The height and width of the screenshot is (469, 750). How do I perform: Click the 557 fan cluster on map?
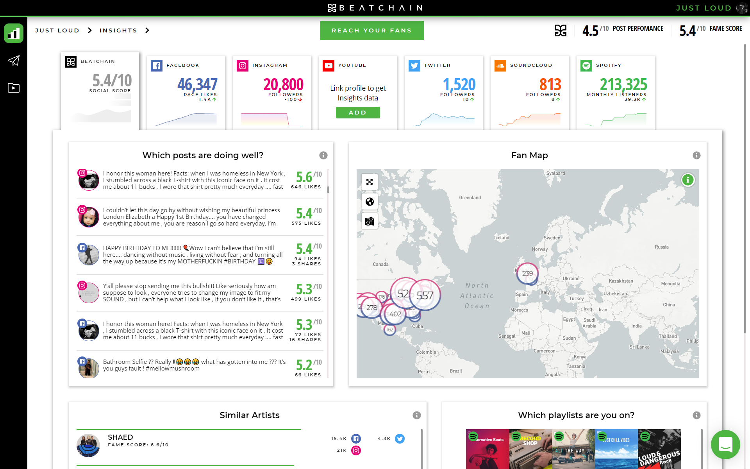pyautogui.click(x=425, y=295)
